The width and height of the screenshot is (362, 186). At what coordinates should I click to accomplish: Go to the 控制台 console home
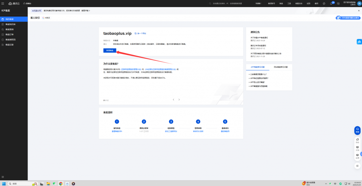click(x=27, y=4)
